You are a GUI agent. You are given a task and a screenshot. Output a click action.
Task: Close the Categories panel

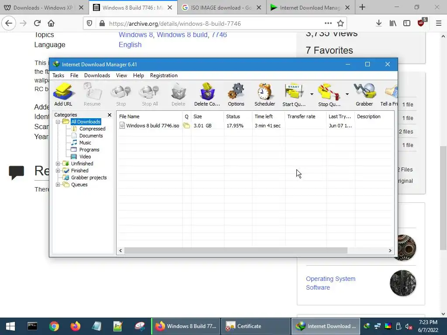tap(110, 115)
